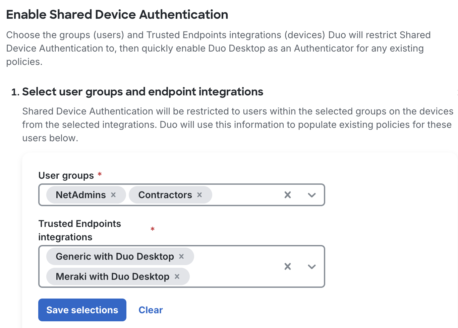
Task: Select the Generic with Duo Desktop label
Action: point(115,256)
